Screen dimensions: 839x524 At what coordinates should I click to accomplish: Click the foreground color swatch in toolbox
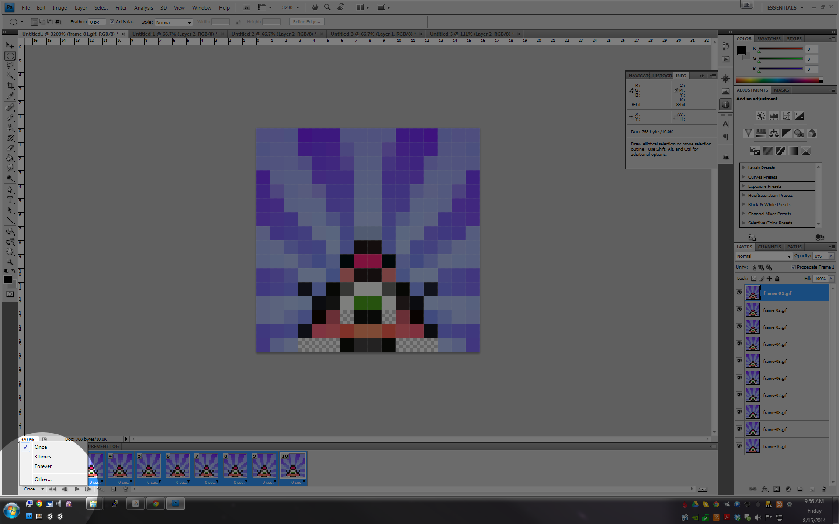[7, 279]
